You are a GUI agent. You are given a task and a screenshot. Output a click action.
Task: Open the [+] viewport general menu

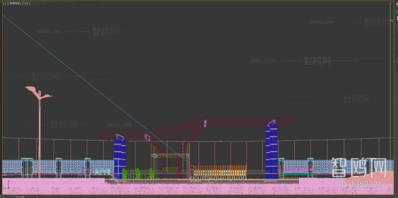(x=5, y=4)
